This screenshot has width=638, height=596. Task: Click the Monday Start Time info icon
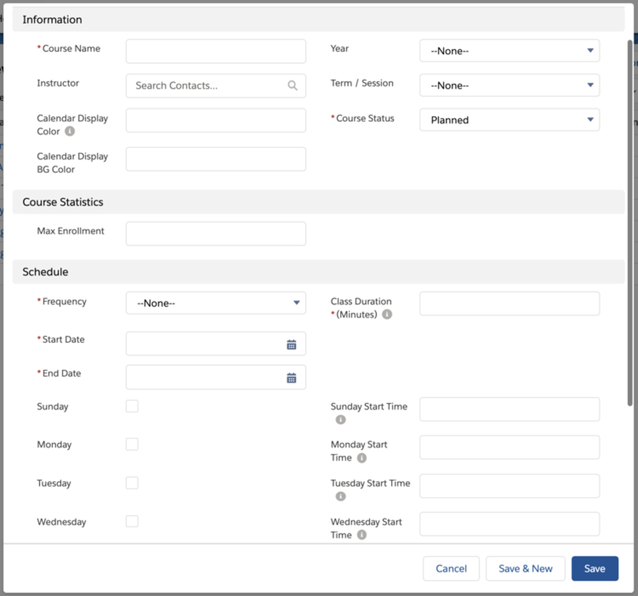click(x=362, y=458)
